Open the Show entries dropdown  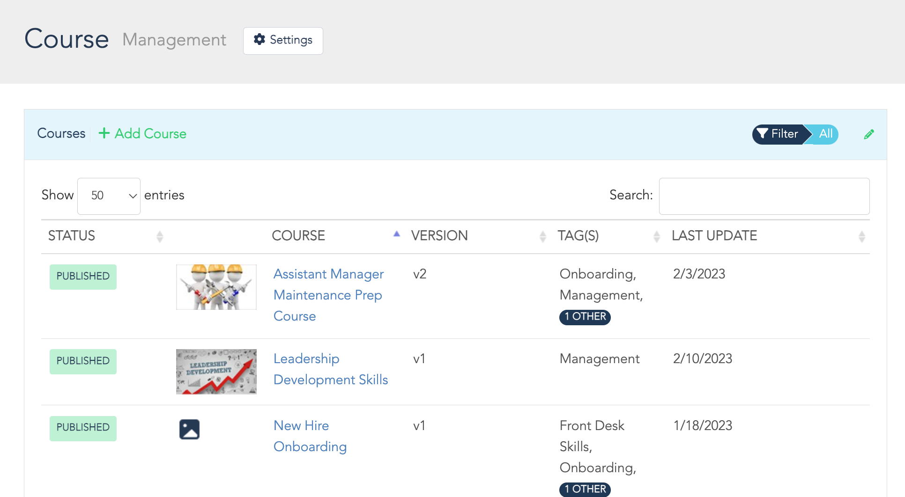109,196
